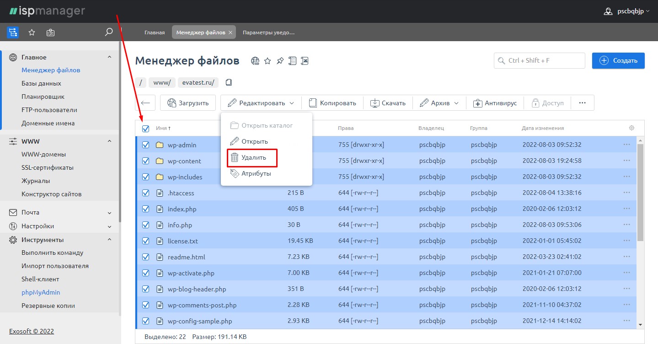The width and height of the screenshot is (658, 344).
Task: Open toolbar more actions dots
Action: tap(582, 103)
